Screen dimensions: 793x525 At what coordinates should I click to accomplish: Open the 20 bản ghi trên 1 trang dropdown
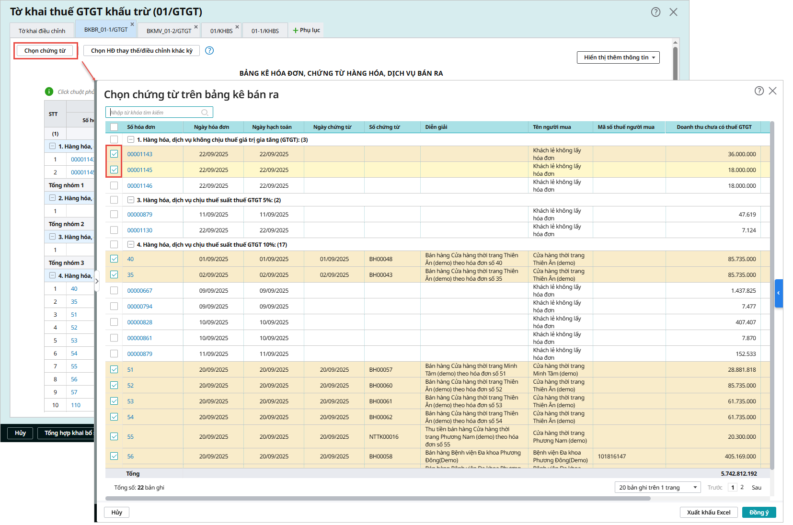point(657,488)
